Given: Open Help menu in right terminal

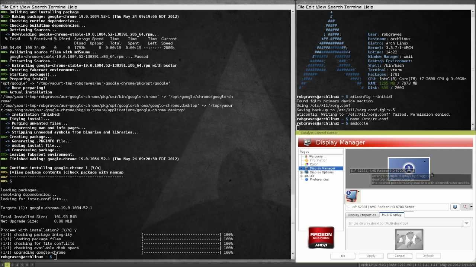Looking at the screenshot, I should (369, 7).
